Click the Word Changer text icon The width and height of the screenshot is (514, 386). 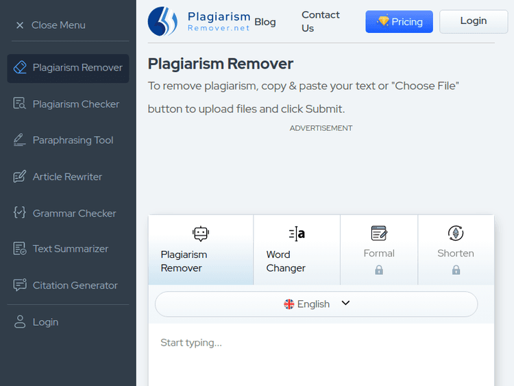[297, 234]
